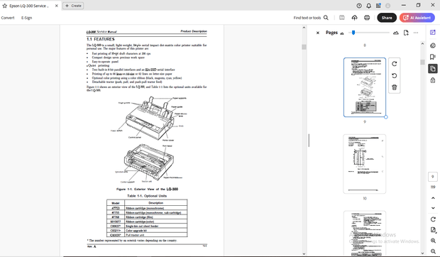Viewport: 440px width, 257px height.
Task: Click the '1.1 FEATURES' heading in the document
Action: [x=101, y=39]
